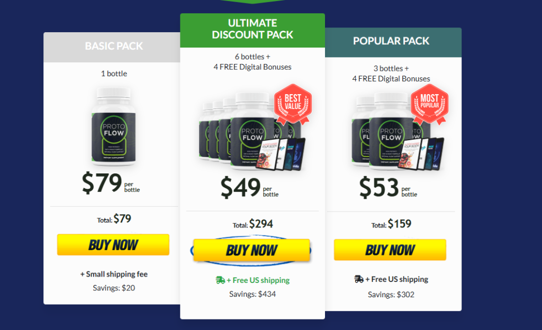This screenshot has height=330, width=542.
Task: Click green truck icon beside Free US shipping
Action: (x=220, y=280)
